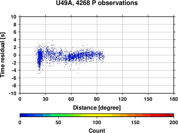Click the colorbar tick label 50
Viewport: 178px width, 133px height.
coord(58,122)
